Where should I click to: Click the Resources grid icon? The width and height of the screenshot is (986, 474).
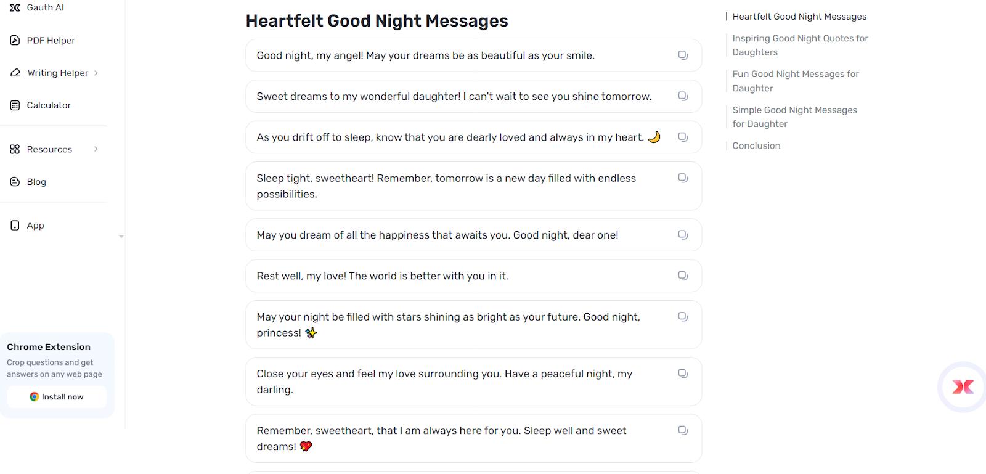coord(14,149)
